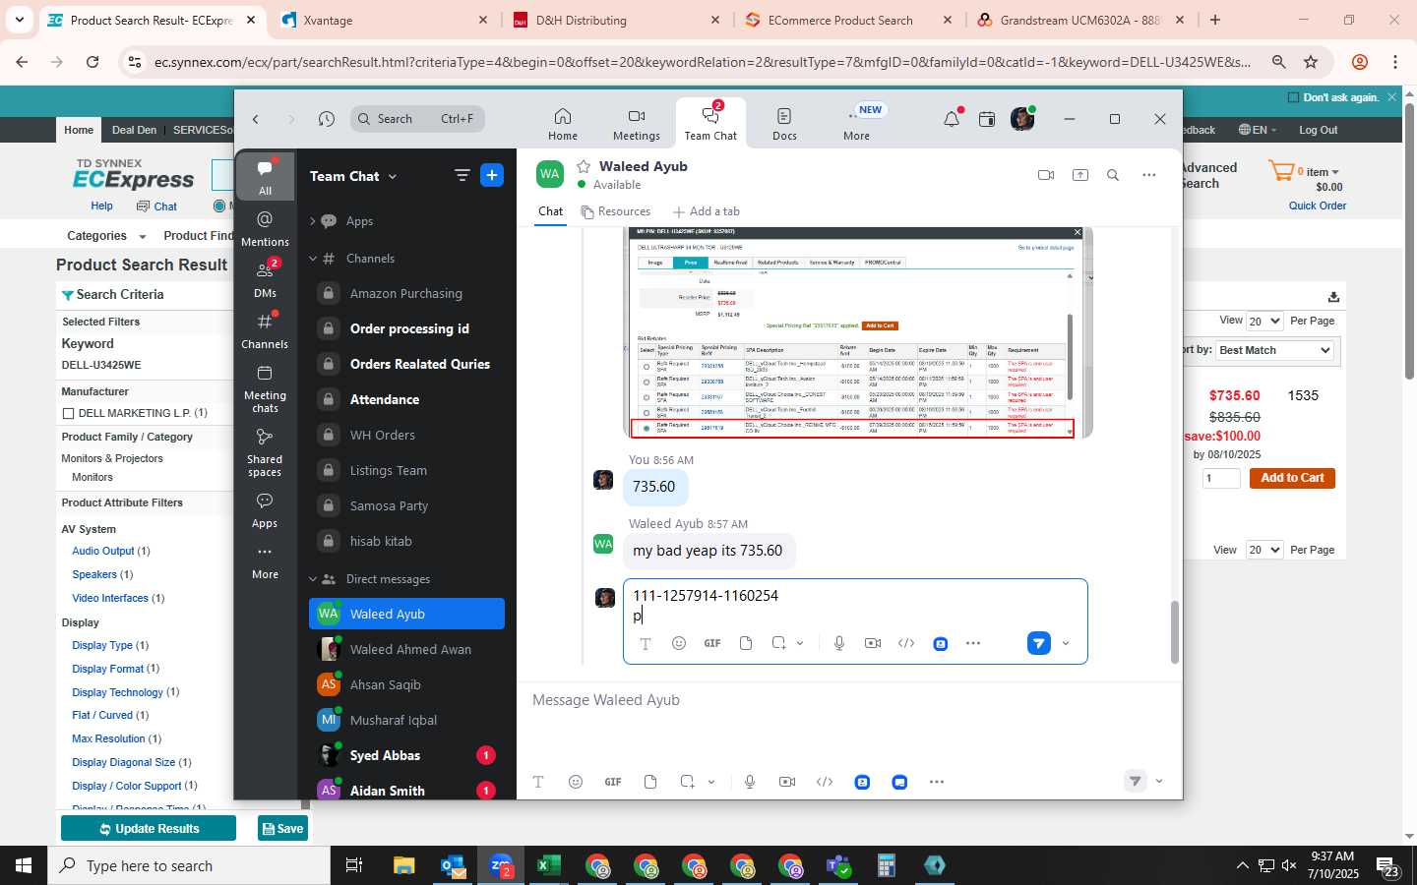Click Zoom notifications bell icon
Viewport: 1417px width, 885px height.
951,119
